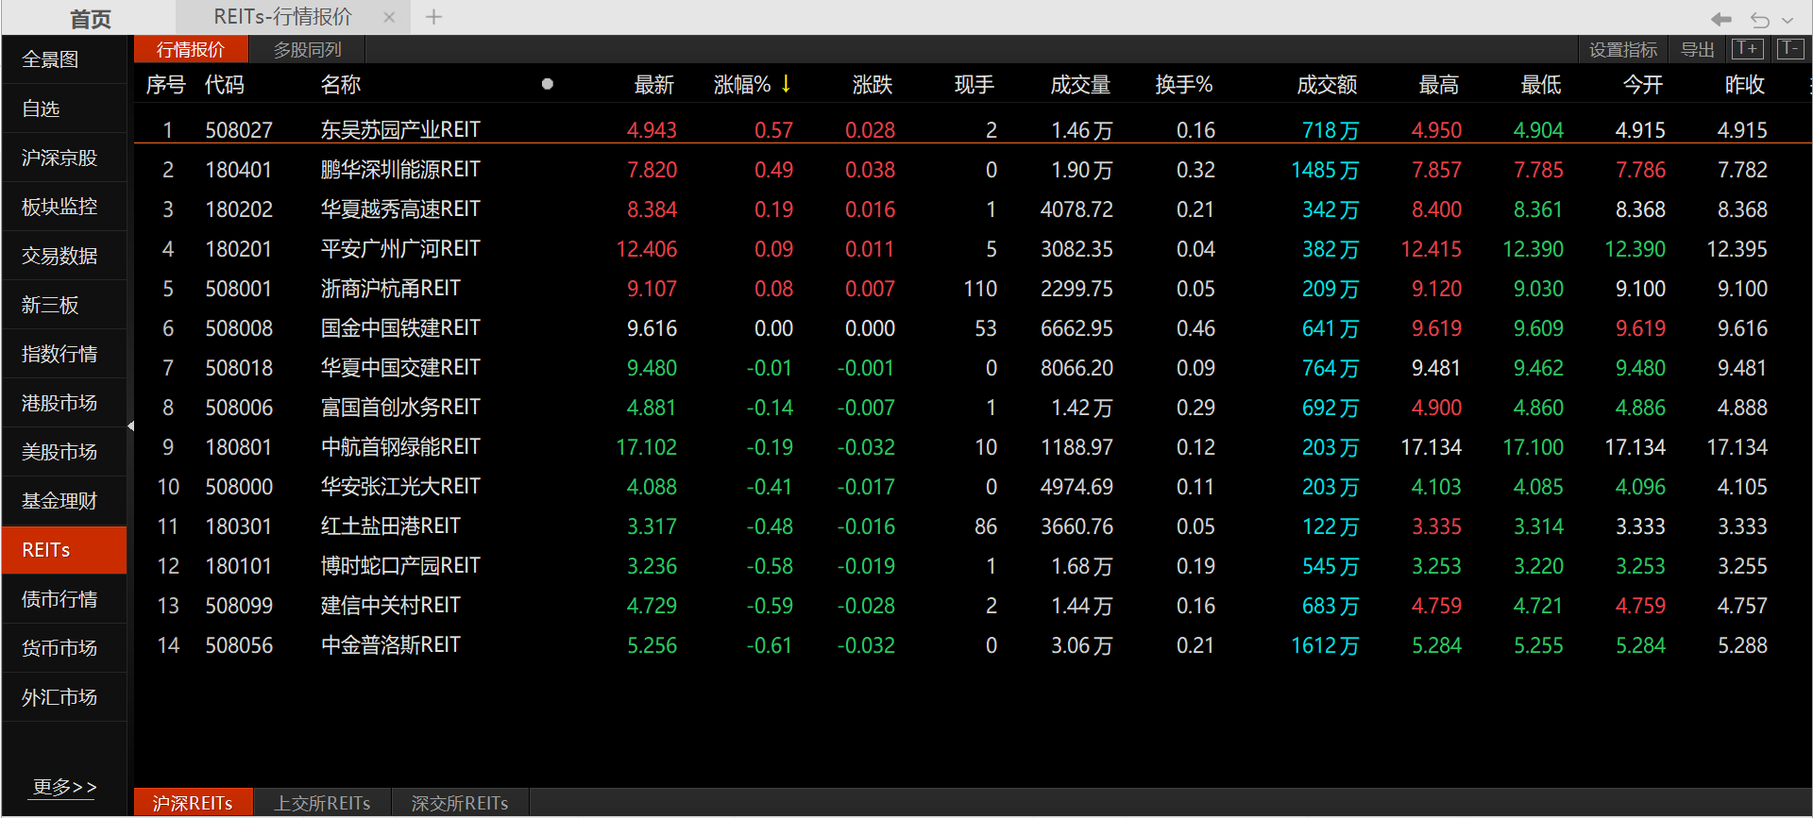Open 货币市场 in the sidebar
The width and height of the screenshot is (1813, 818).
(x=64, y=648)
